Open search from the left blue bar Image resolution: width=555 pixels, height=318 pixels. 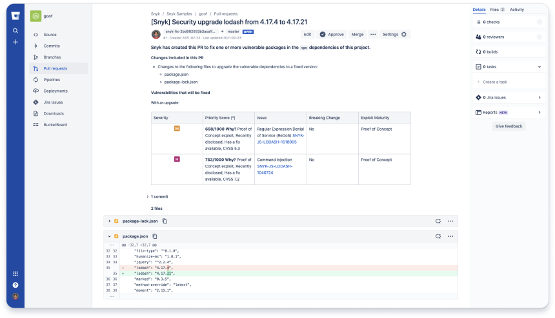(15, 30)
